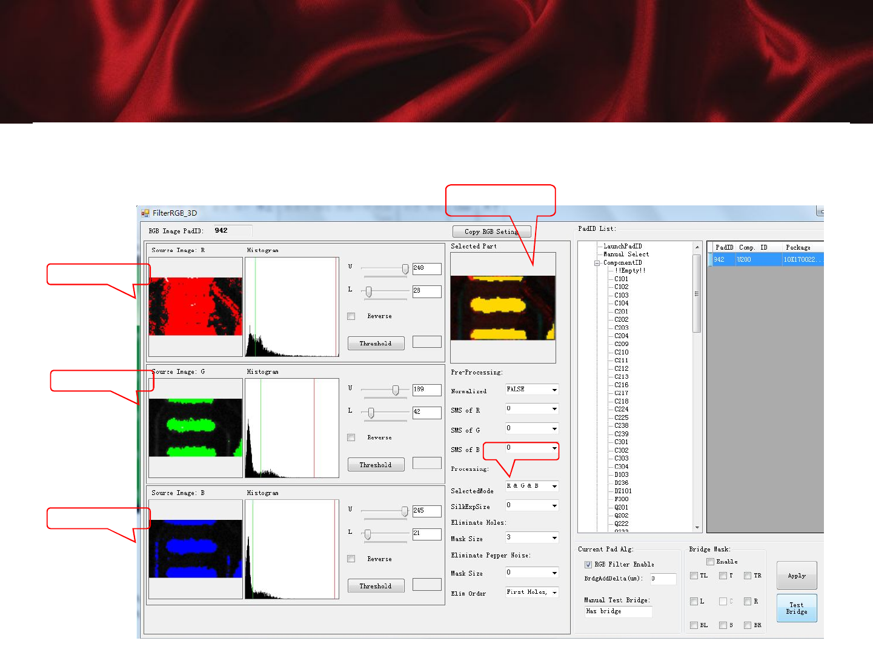The height and width of the screenshot is (655, 873).
Task: Check the BL bridge mask checkbox
Action: (x=694, y=625)
